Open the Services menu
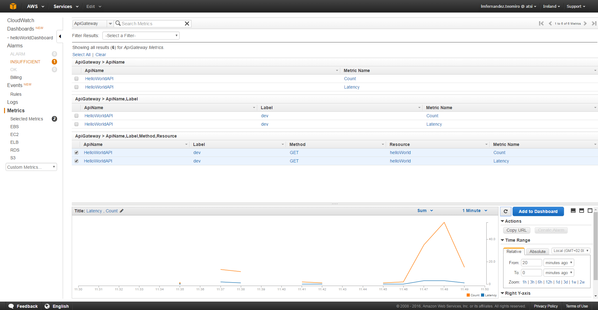598x310 pixels. (x=66, y=6)
